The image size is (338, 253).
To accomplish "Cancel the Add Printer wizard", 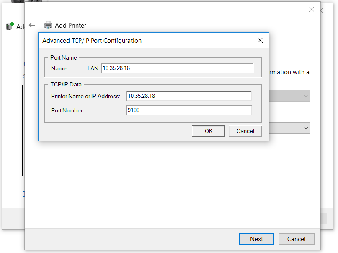I will coord(297,239).
